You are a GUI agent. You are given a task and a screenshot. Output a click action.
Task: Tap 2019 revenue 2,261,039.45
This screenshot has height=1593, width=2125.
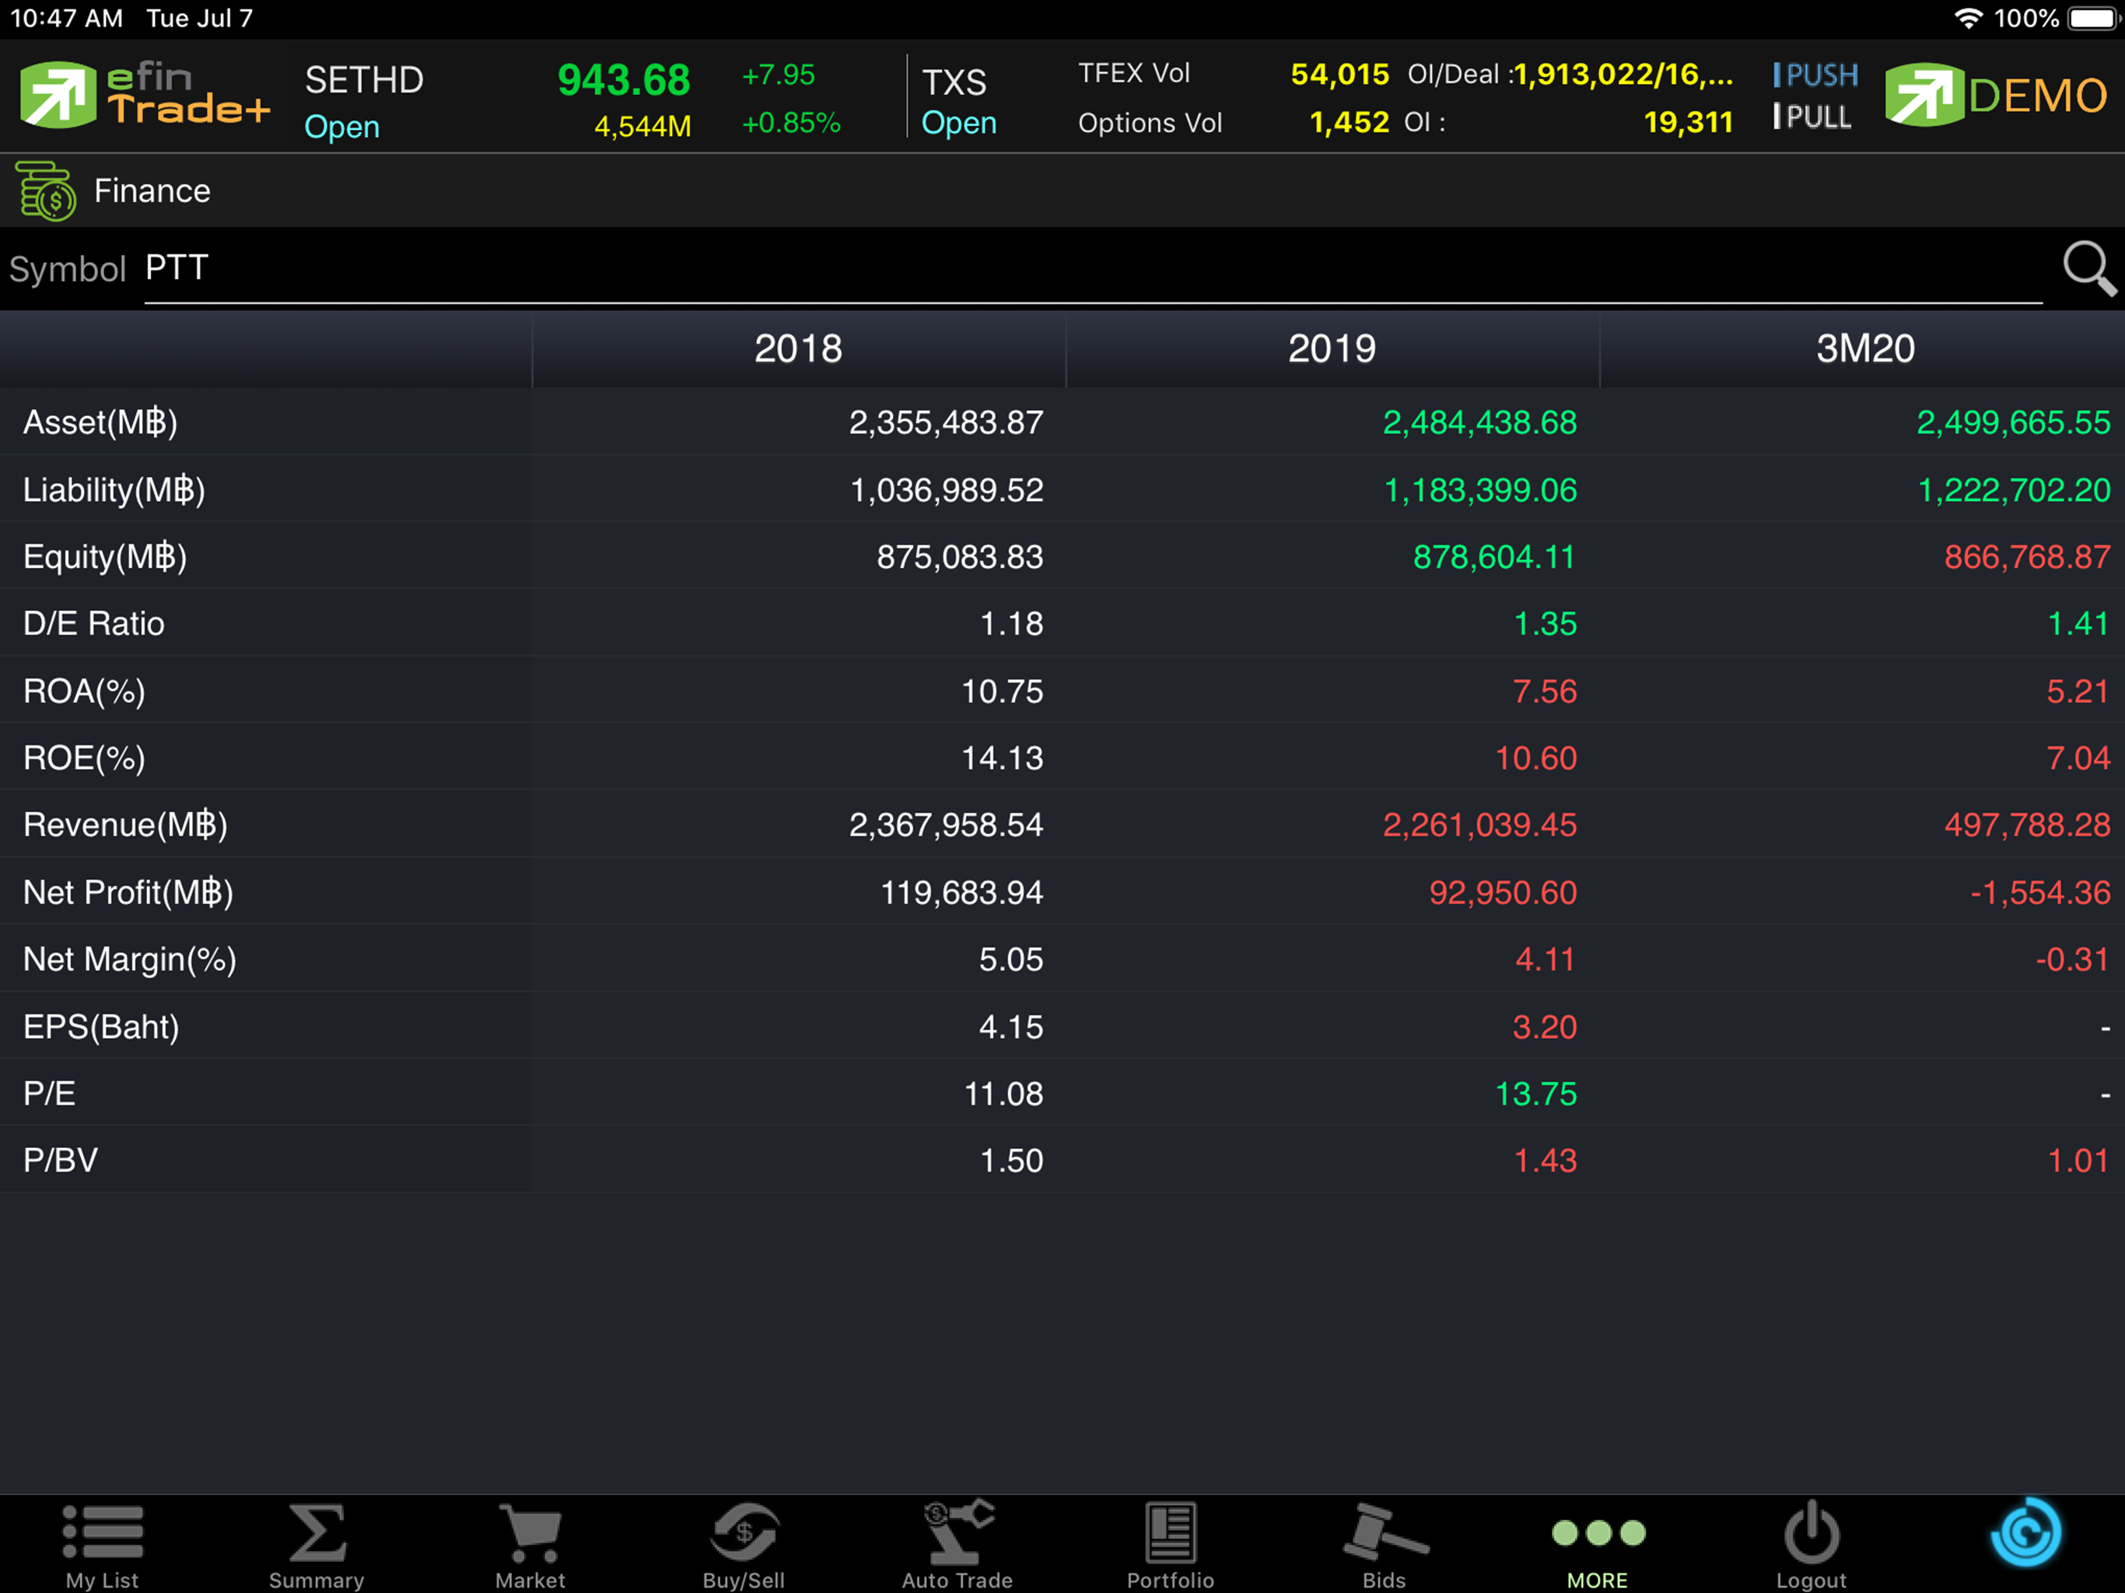1479,825
